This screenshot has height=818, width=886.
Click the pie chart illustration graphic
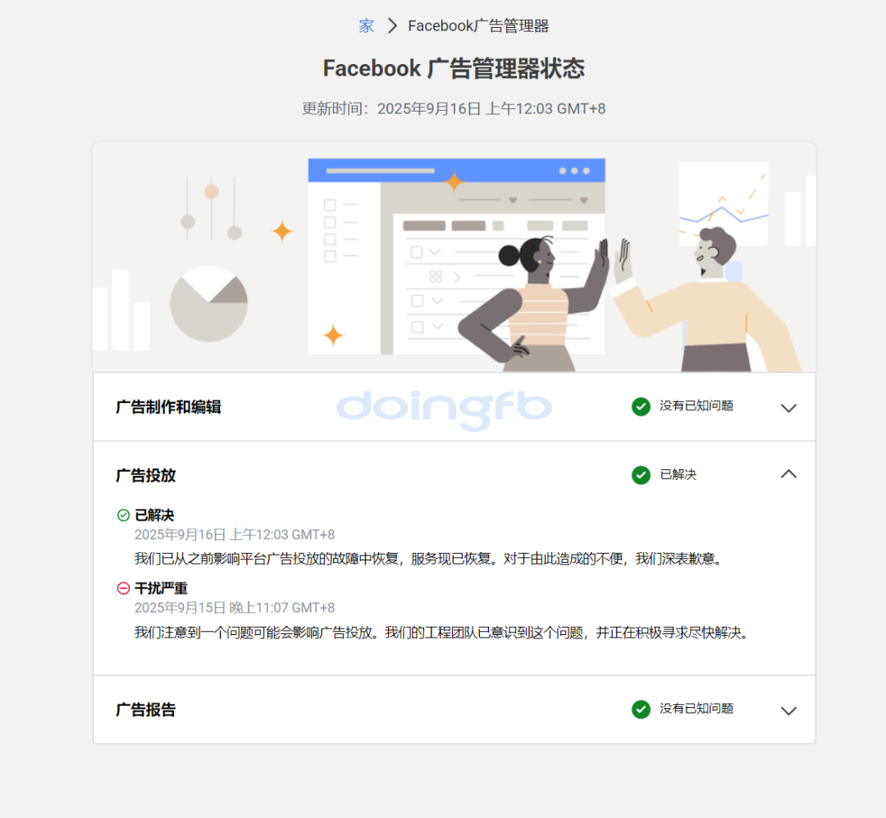coord(209,304)
